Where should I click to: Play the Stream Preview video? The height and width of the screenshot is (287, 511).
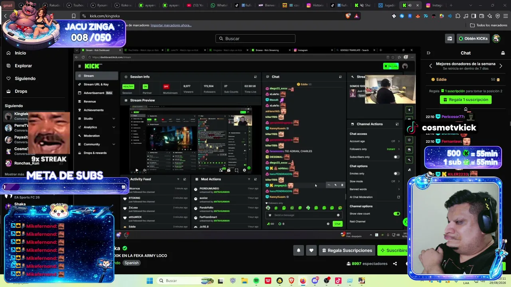(137, 170)
